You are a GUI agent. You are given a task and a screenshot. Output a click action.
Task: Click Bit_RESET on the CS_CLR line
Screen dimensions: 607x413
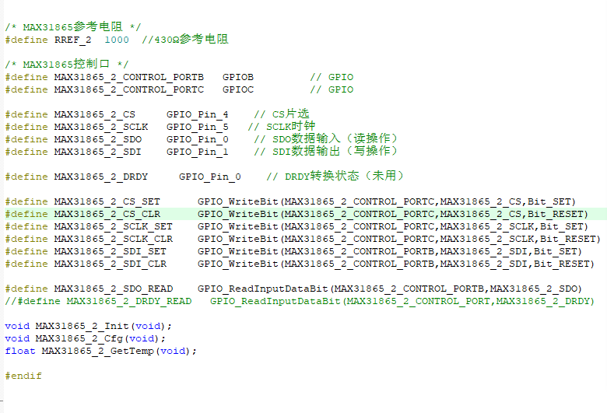click(555, 215)
